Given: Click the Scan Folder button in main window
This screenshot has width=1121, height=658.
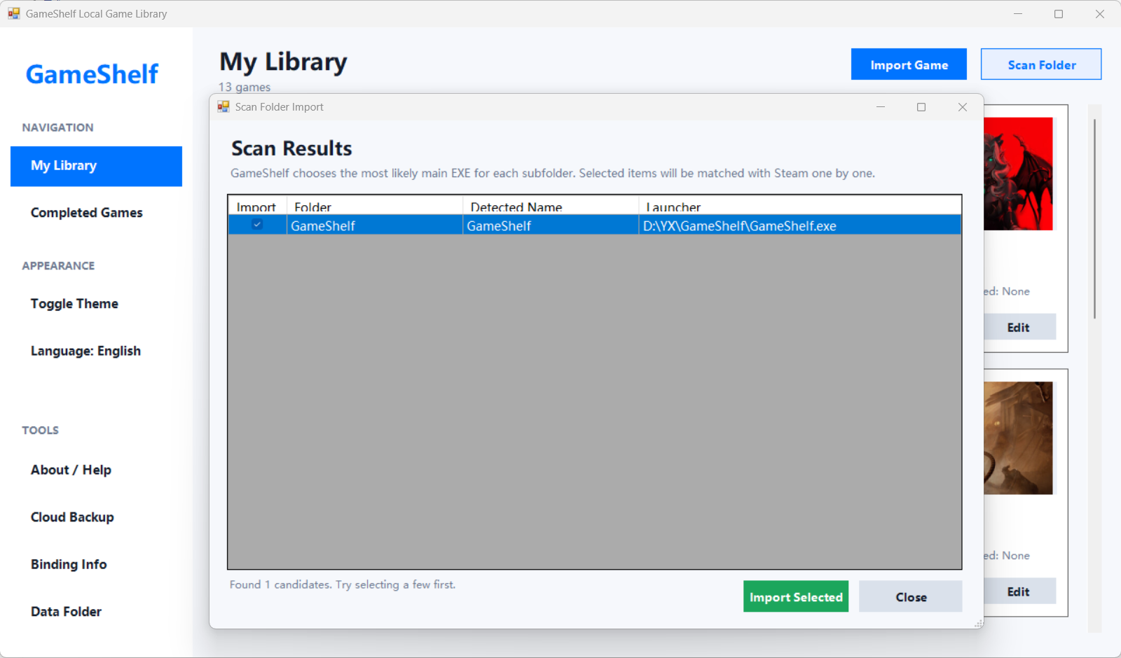Looking at the screenshot, I should [1041, 64].
